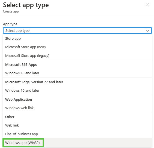154x148 pixels.
Task: Click the App type field label
Action: click(x=10, y=24)
